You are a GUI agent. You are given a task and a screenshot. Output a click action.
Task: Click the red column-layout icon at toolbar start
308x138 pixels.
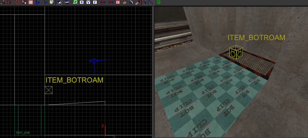[x=3, y=2]
